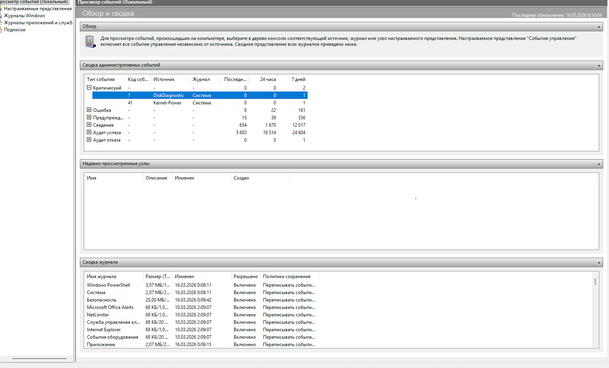Select the Kernel-Power event 41 row

(x=167, y=103)
